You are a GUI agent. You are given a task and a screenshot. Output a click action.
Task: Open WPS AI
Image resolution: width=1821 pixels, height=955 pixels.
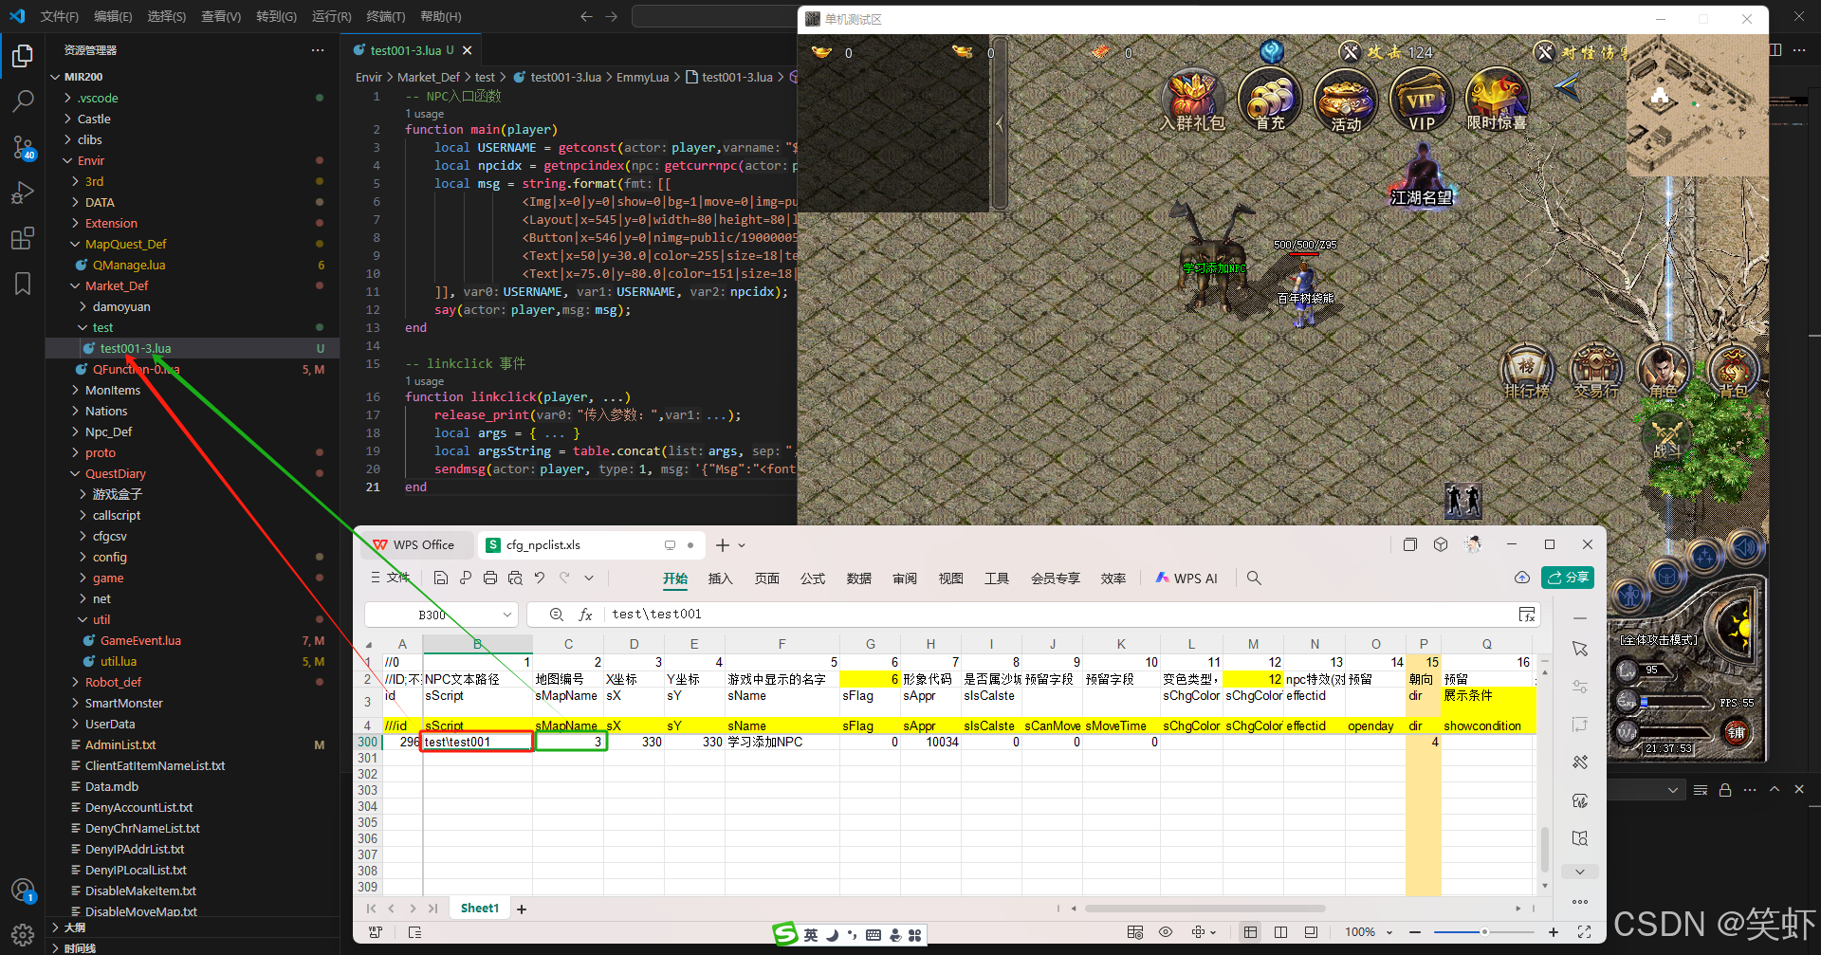pyautogui.click(x=1186, y=579)
